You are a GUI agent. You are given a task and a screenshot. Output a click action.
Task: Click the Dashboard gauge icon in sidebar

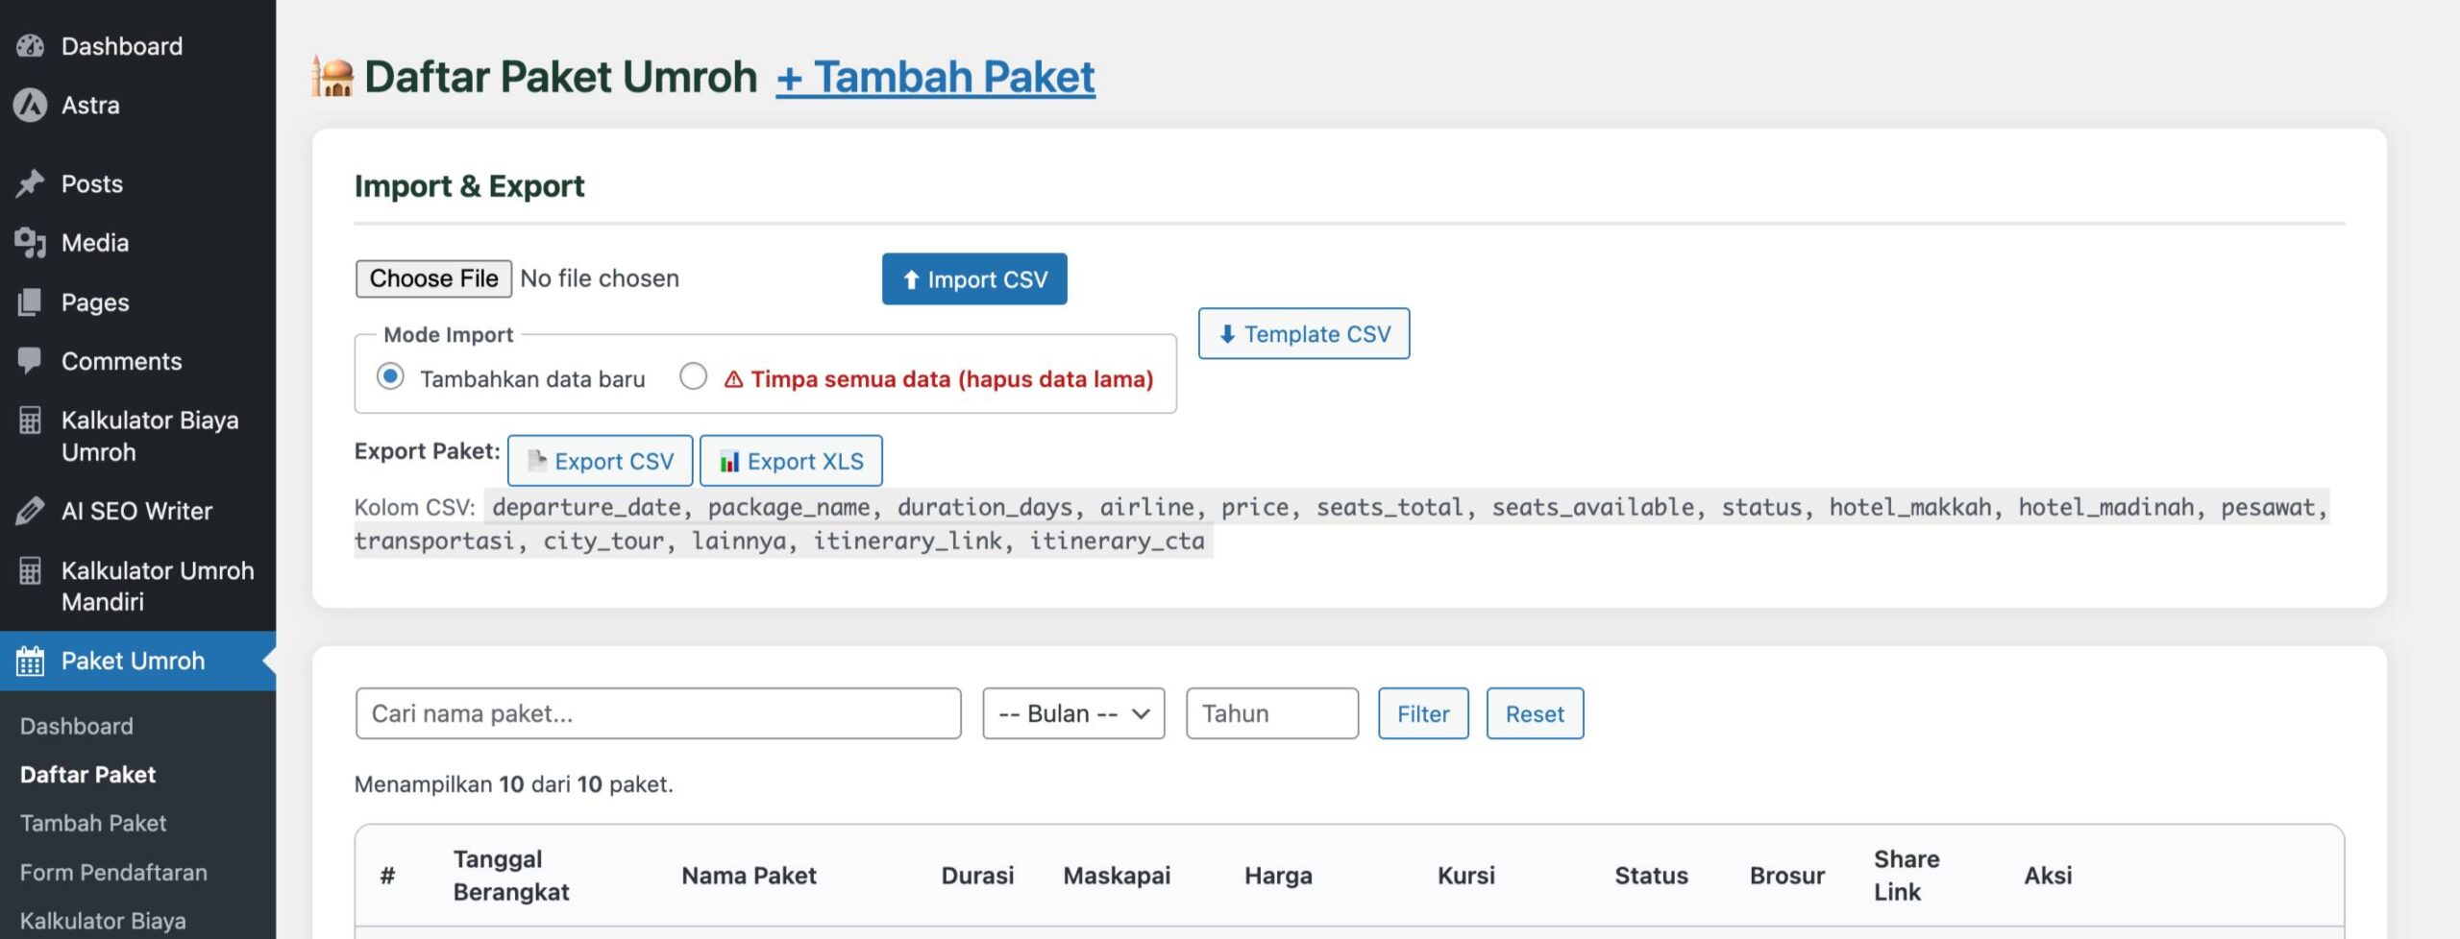click(x=30, y=46)
